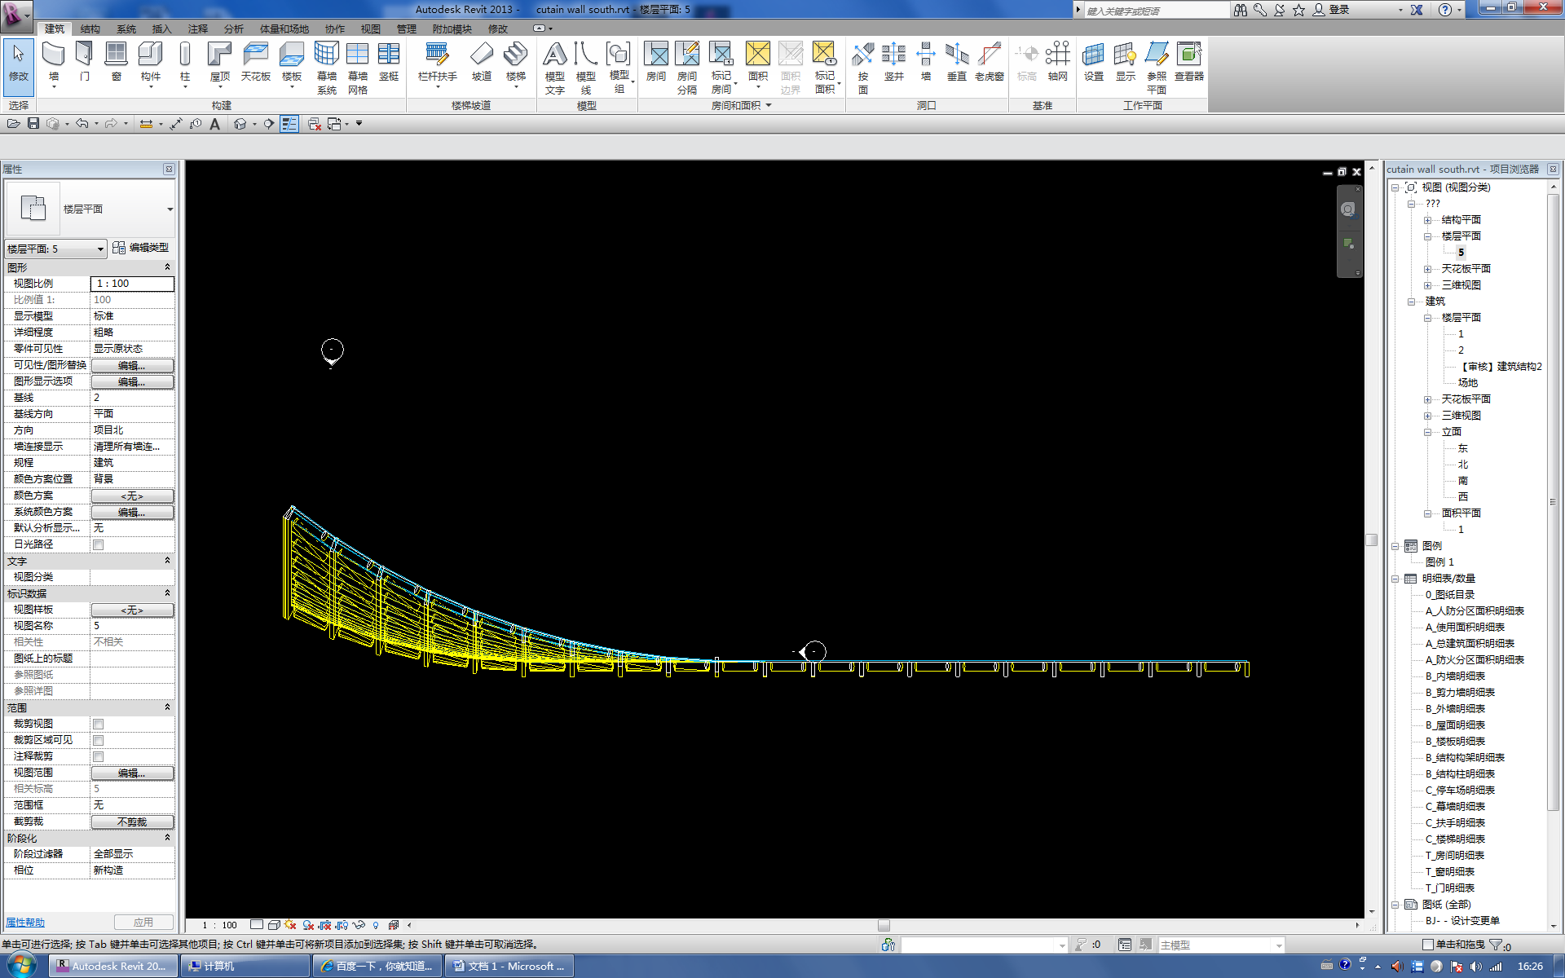Click the horizontal scrollbar thumb of the drawing area
Image resolution: width=1565 pixels, height=978 pixels.
[884, 925]
